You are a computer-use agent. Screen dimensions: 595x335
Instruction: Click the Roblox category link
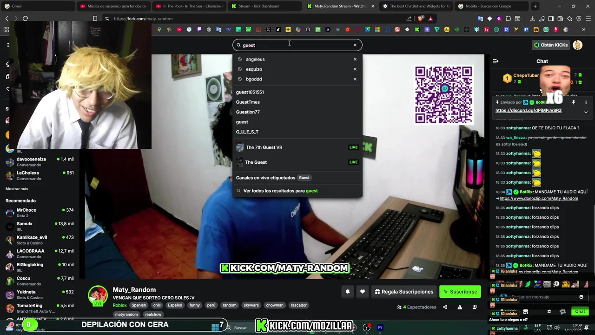[x=119, y=305]
